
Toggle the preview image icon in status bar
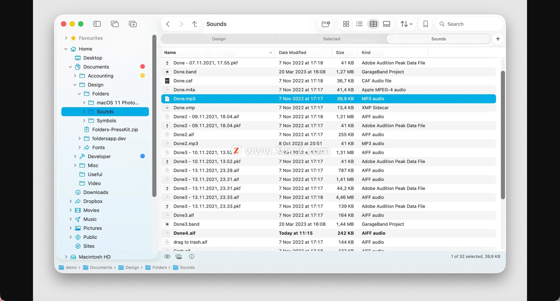click(179, 256)
